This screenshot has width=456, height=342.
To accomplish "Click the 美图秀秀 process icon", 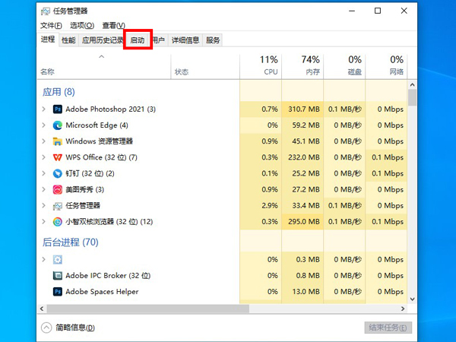I will tap(58, 189).
